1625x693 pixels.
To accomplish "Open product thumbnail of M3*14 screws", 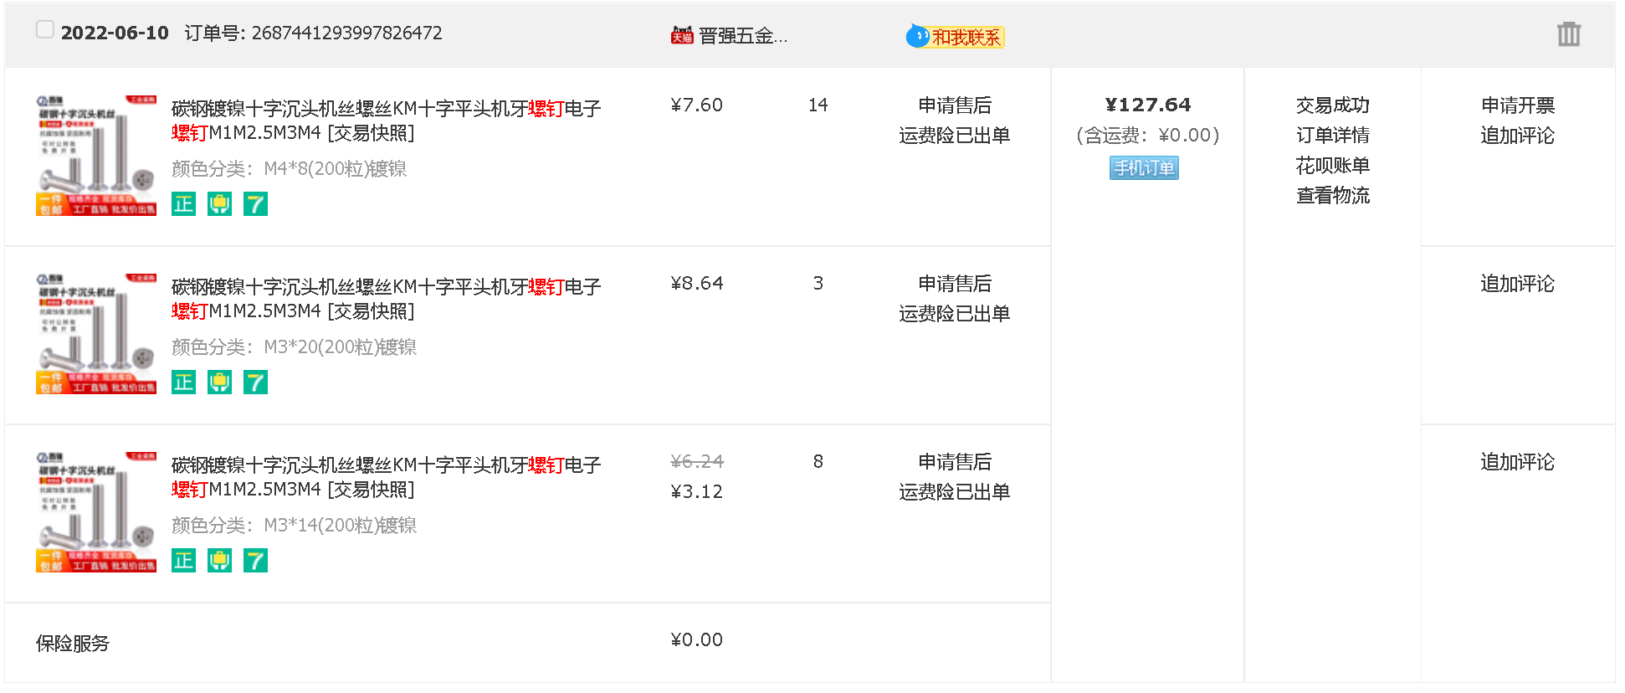I will coord(96,512).
